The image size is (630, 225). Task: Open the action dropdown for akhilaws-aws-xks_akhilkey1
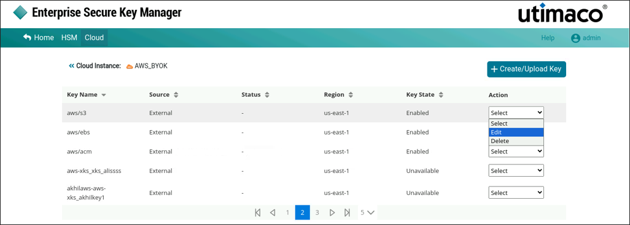click(x=516, y=193)
